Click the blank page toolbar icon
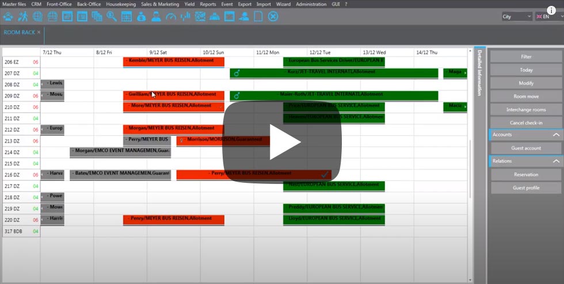The height and width of the screenshot is (284, 564). tap(258, 17)
